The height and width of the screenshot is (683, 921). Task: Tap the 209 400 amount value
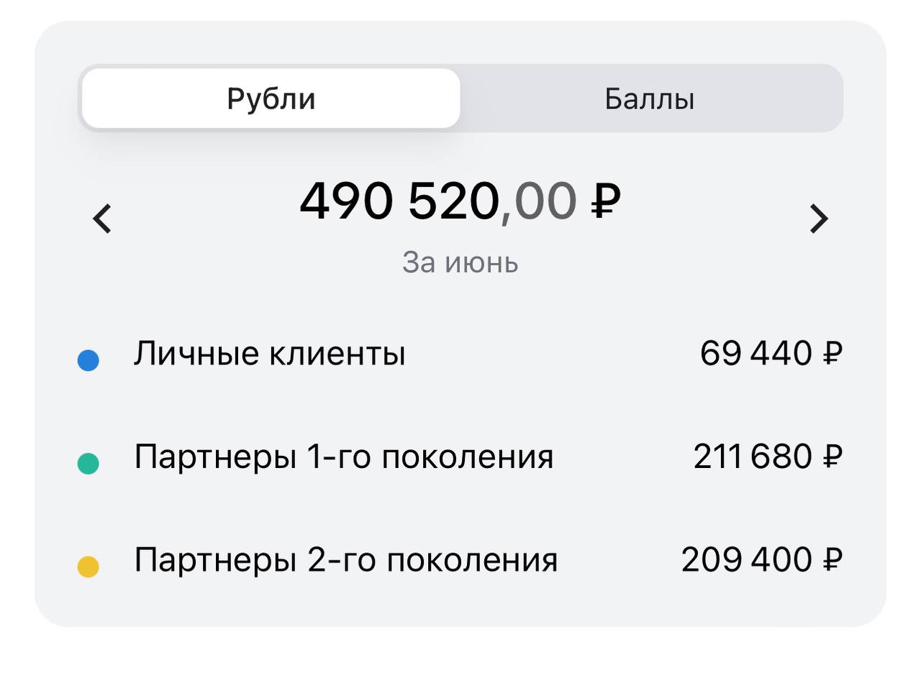point(747,559)
